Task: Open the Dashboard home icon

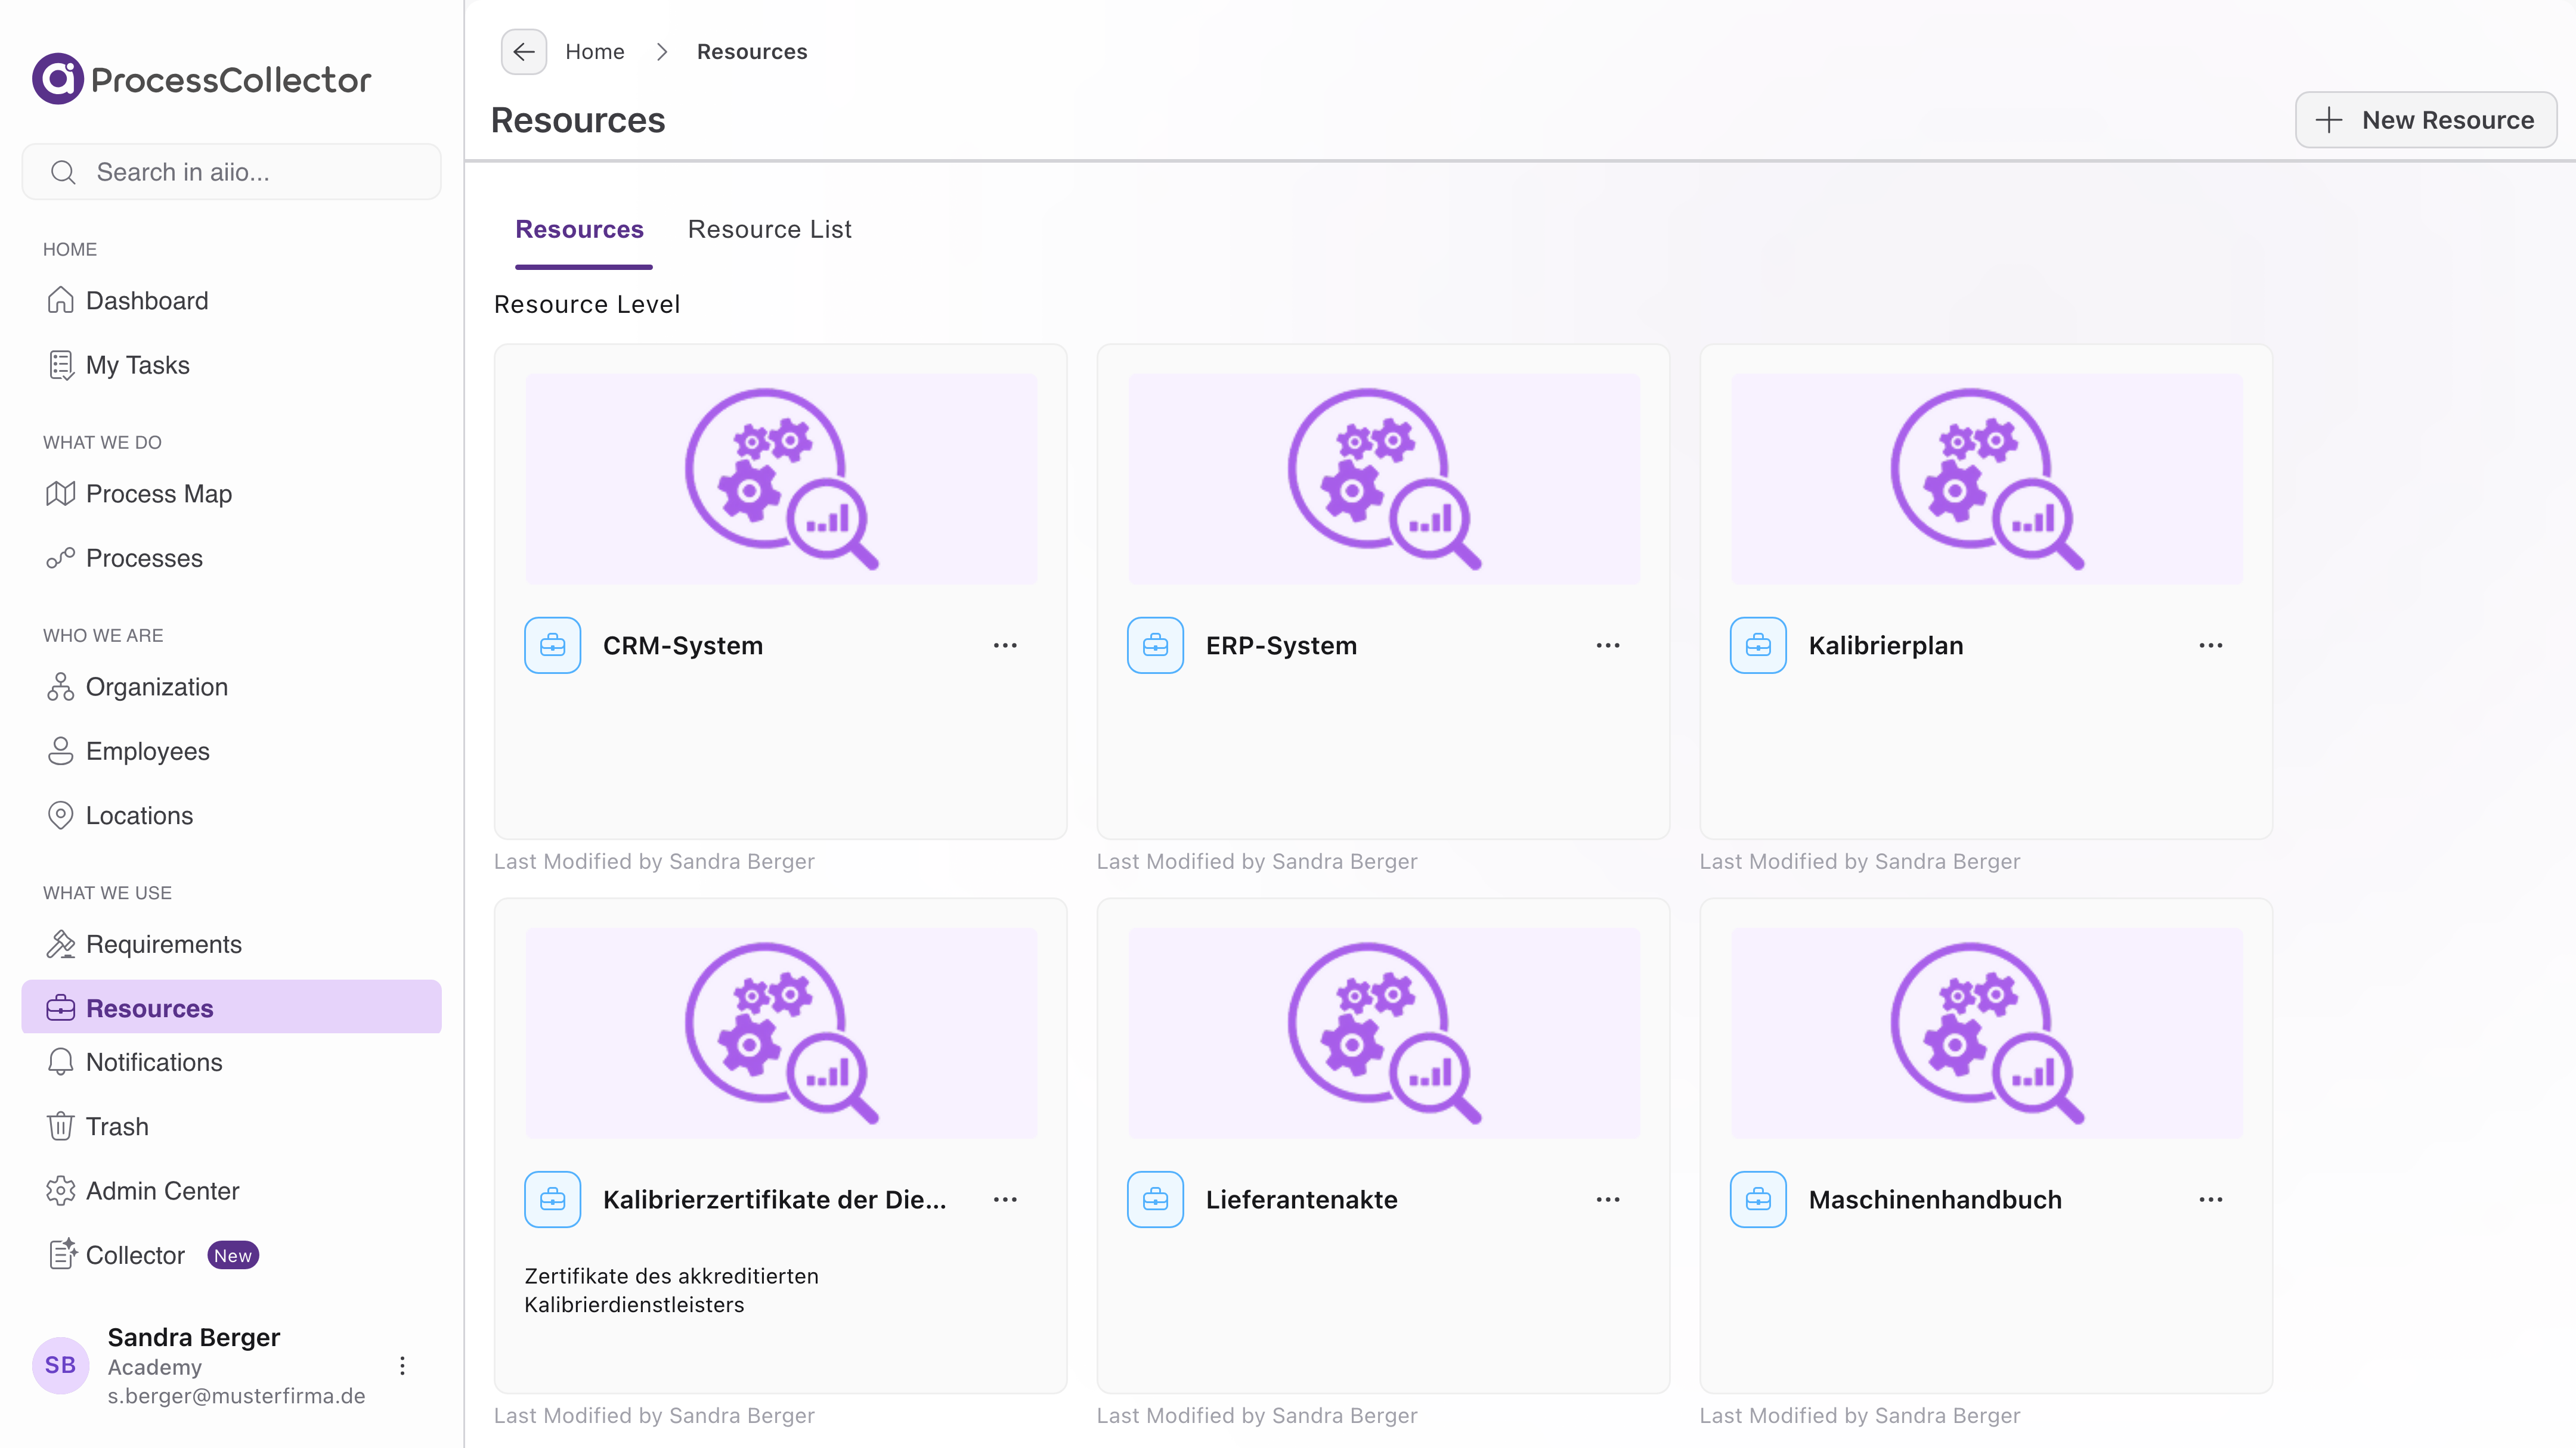Action: click(x=60, y=300)
